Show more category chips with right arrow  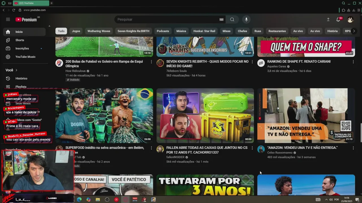click(x=354, y=31)
